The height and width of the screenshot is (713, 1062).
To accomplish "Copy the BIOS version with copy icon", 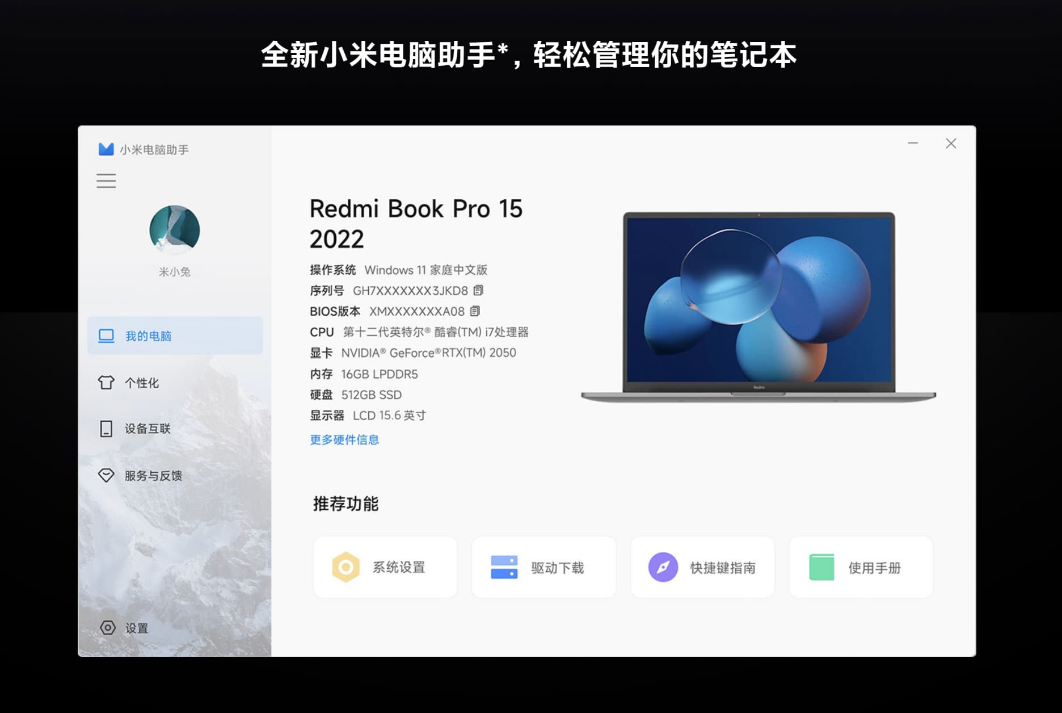I will 475,311.
